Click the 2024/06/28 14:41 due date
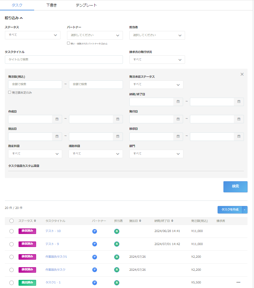The image size is (254, 288). click(167, 231)
